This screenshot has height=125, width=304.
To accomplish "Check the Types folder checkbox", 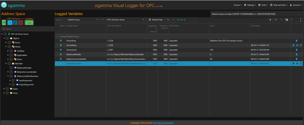I will [x=7, y=89].
